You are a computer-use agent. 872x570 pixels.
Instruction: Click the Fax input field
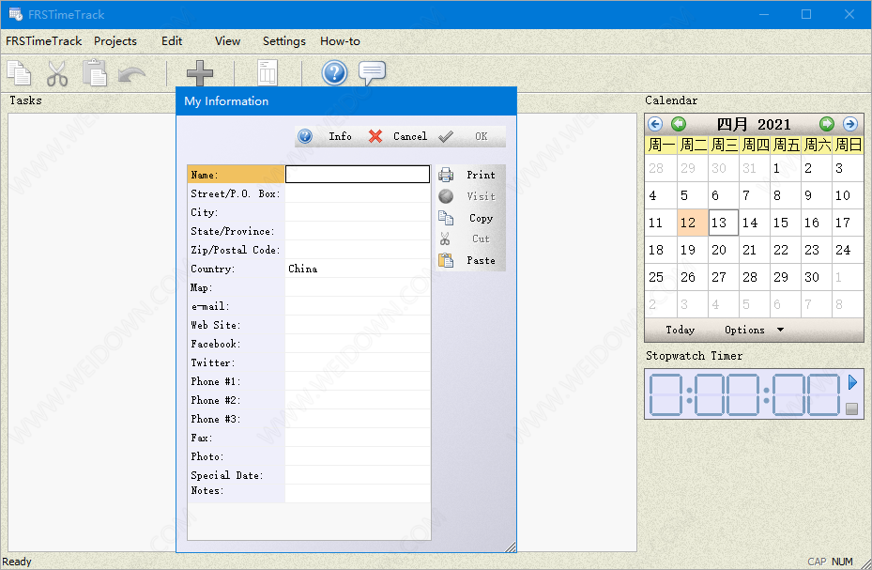pyautogui.click(x=358, y=438)
